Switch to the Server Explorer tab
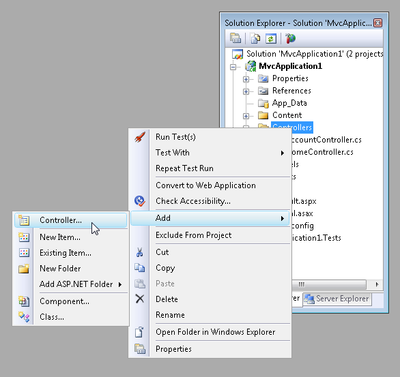The image size is (400, 377). [x=337, y=299]
